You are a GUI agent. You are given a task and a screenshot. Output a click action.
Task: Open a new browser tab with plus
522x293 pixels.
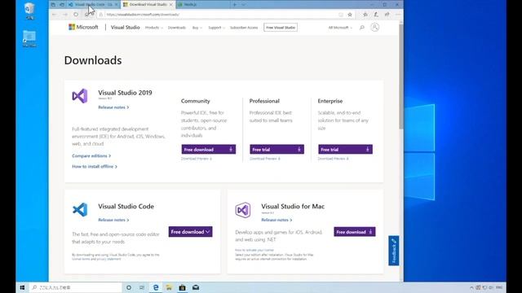(235, 5)
